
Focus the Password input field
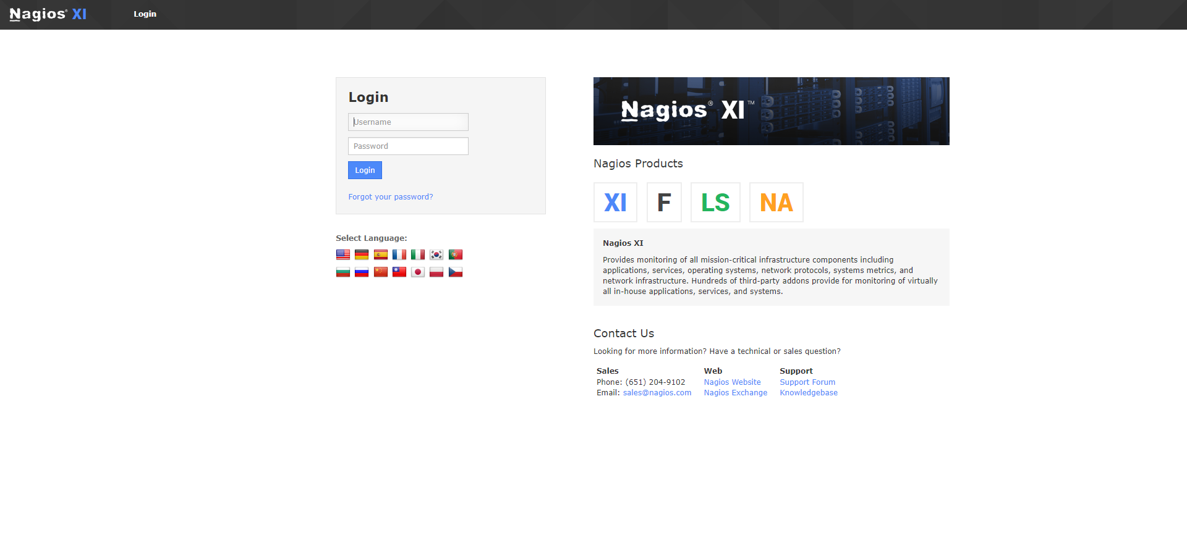(x=408, y=146)
